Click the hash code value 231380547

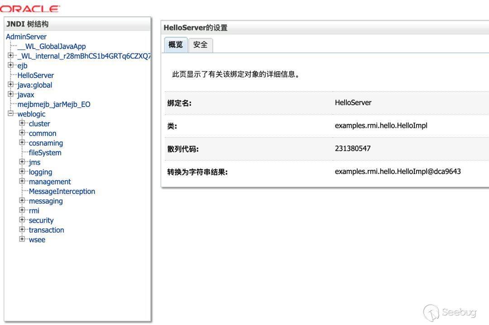pyautogui.click(x=353, y=149)
